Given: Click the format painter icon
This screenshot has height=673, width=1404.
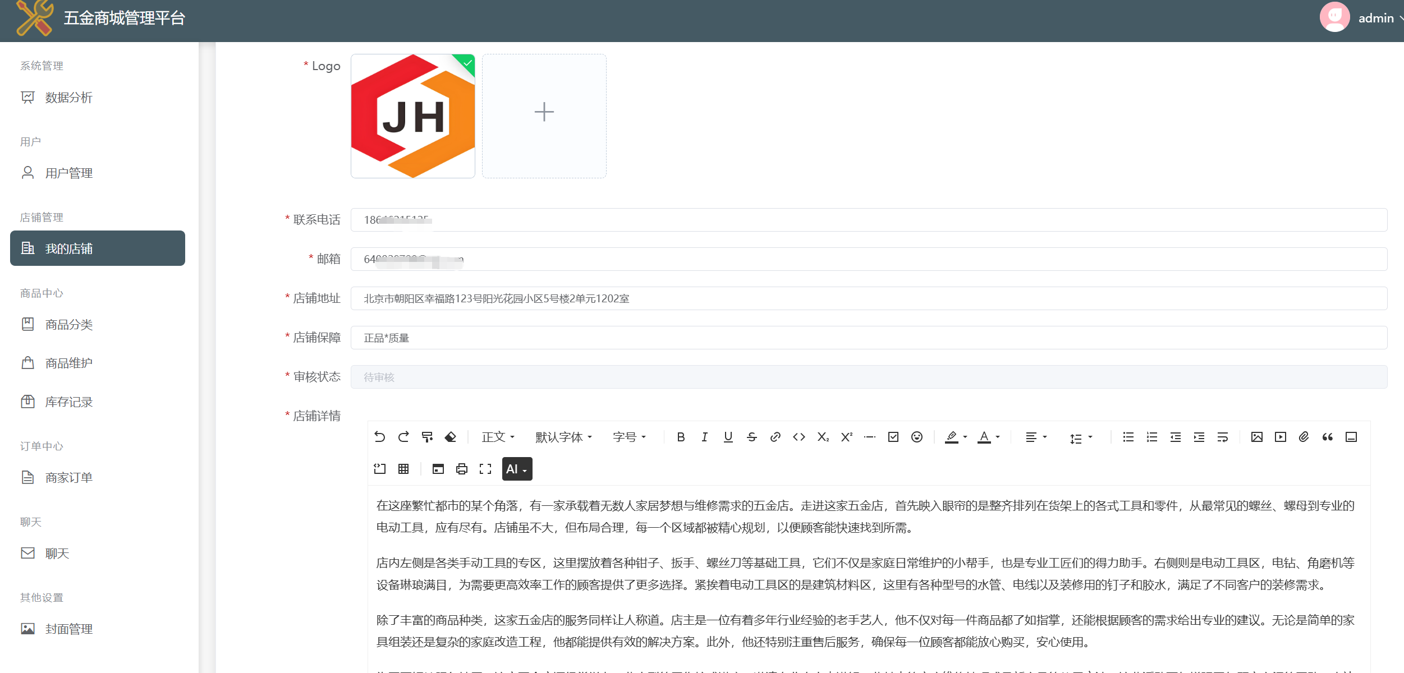Looking at the screenshot, I should click(x=427, y=437).
